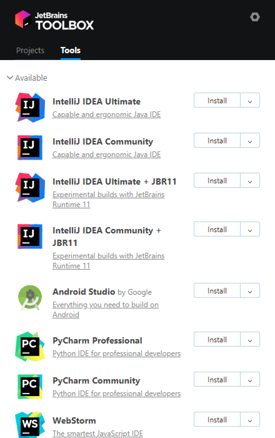Install IntelliJ IDEA Community
The image size is (275, 438).
(x=217, y=140)
